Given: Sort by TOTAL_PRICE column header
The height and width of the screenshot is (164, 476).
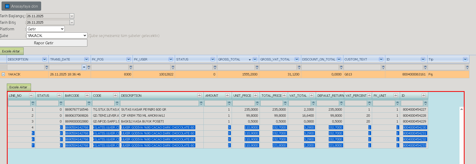Looking at the screenshot, I should (272, 95).
